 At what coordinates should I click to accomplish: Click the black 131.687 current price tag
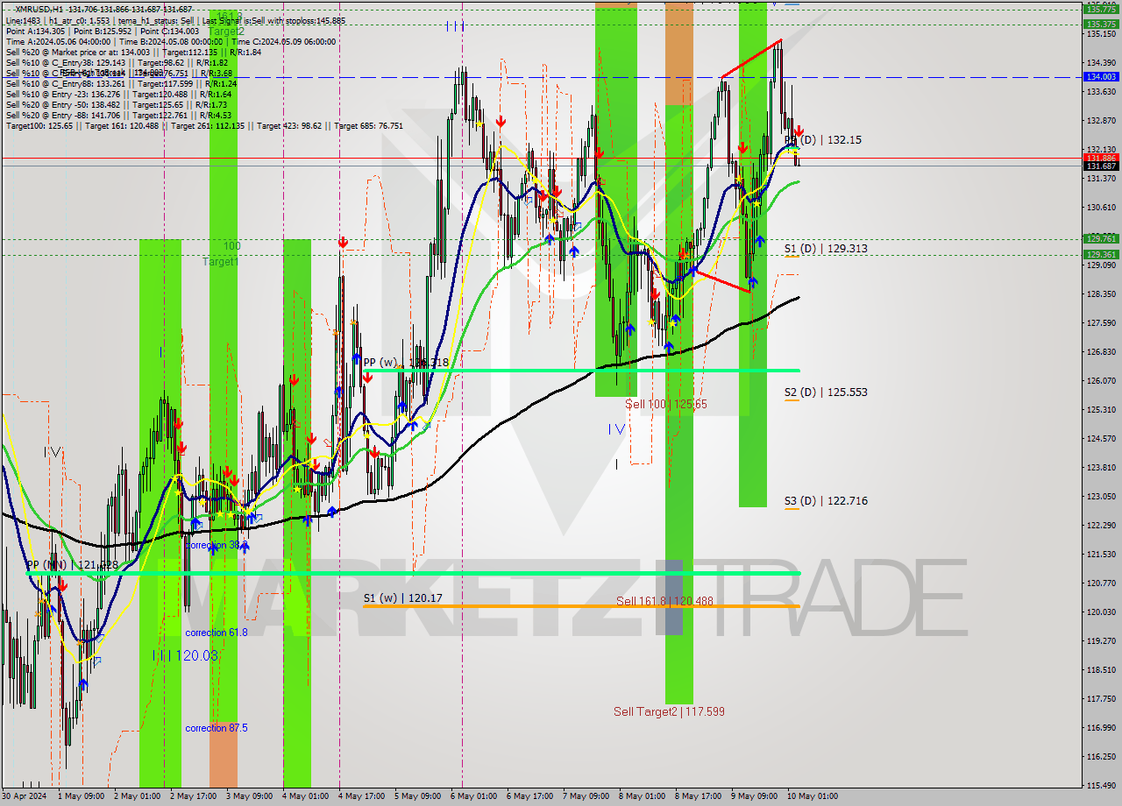pos(1102,166)
